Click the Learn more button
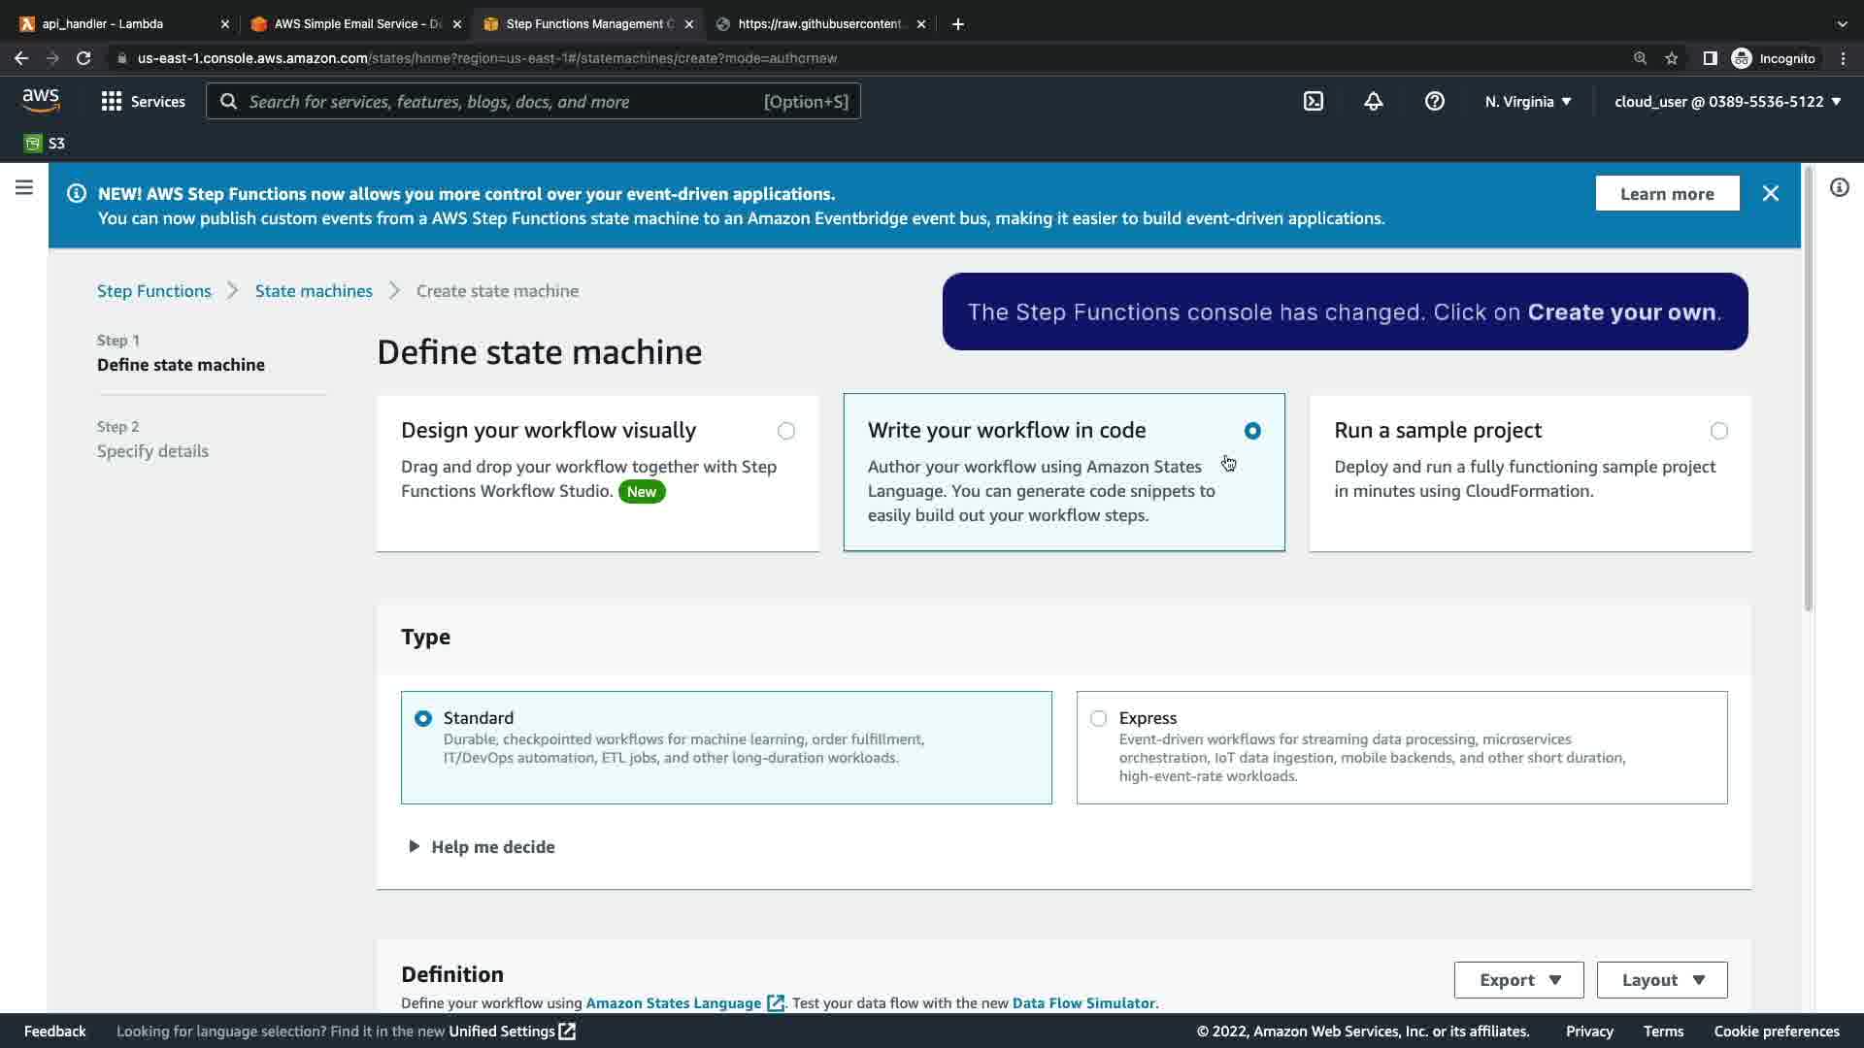 pos(1666,193)
